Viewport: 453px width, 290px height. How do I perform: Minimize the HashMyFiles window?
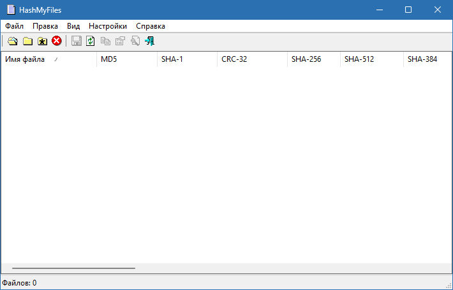pyautogui.click(x=380, y=10)
